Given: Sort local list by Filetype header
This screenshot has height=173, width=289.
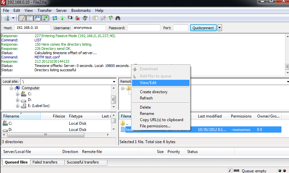Looking at the screenshot, I should [83, 116].
